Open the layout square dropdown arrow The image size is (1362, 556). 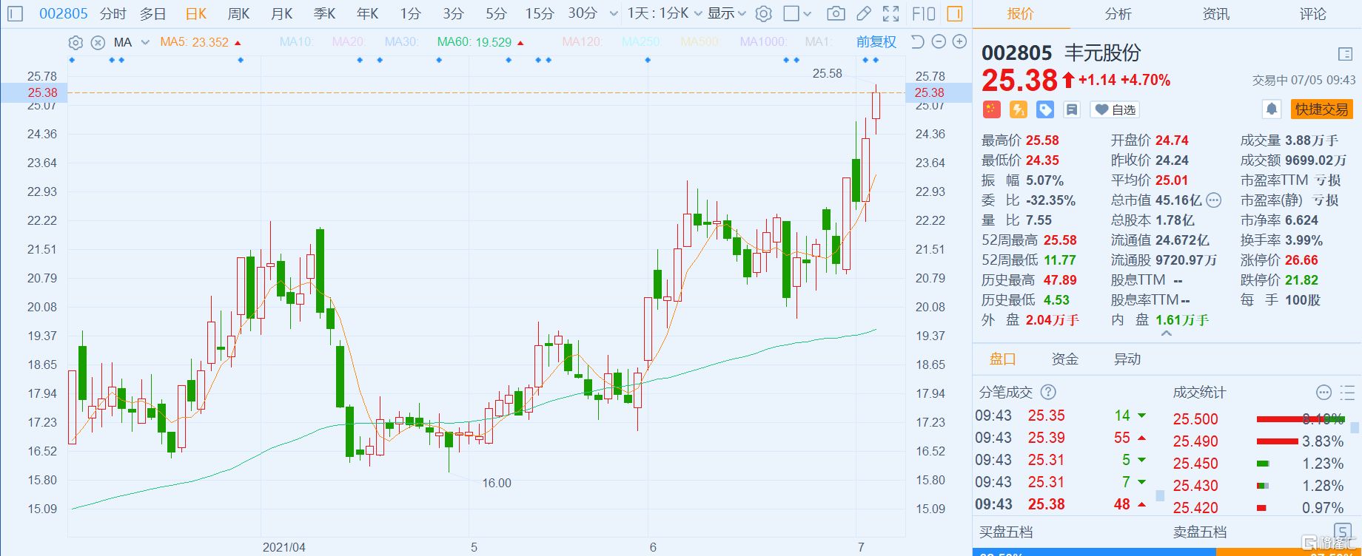pyautogui.click(x=808, y=13)
